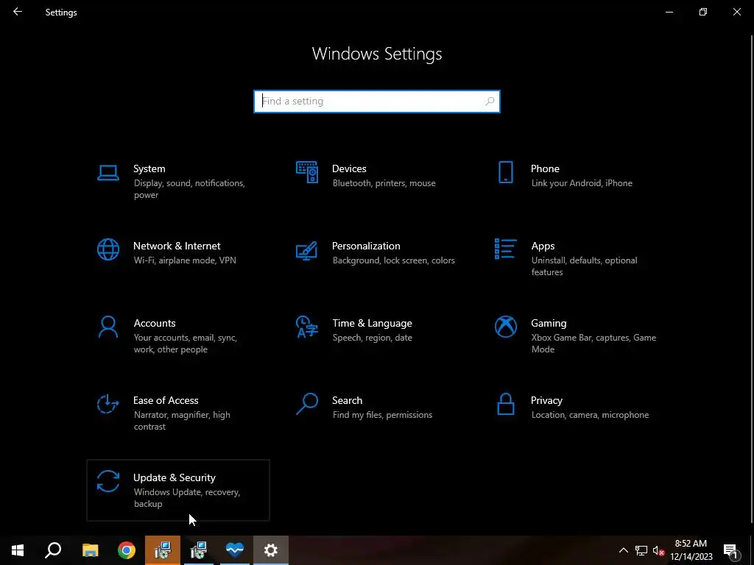Click "Windows Update, recovery, backup" text
Screen dimensions: 754x565
point(186,498)
